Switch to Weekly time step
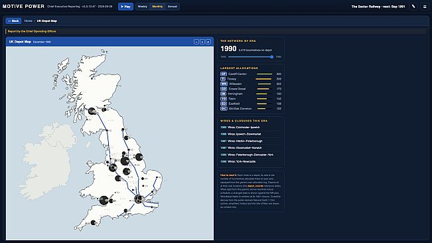The width and height of the screenshot is (432, 243). tap(143, 7)
